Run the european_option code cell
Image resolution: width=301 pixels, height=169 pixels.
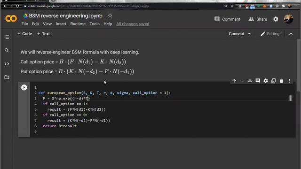pyautogui.click(x=24, y=88)
